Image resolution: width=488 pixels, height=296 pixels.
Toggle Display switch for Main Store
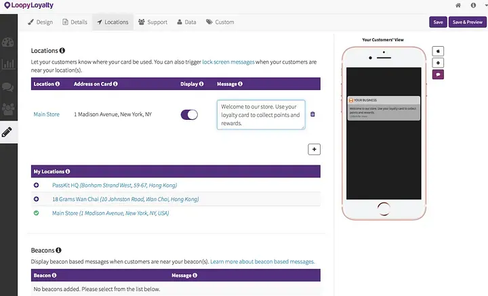(x=189, y=114)
